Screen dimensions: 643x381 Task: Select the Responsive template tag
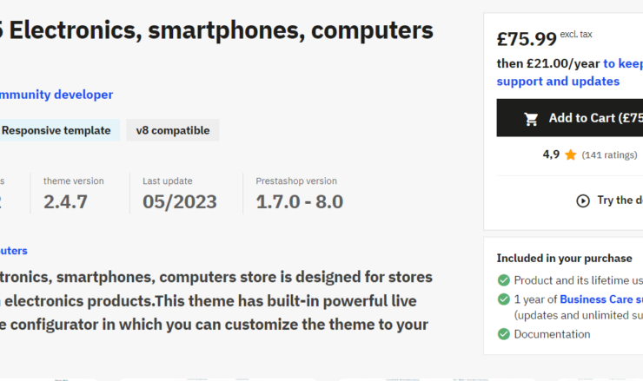(x=56, y=130)
